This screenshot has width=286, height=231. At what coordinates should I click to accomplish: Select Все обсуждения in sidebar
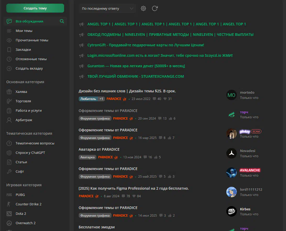(x=29, y=21)
